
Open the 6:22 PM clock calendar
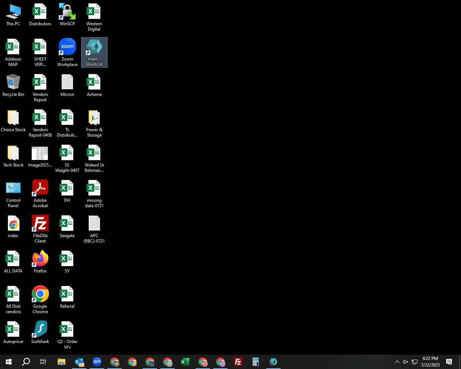pos(430,362)
